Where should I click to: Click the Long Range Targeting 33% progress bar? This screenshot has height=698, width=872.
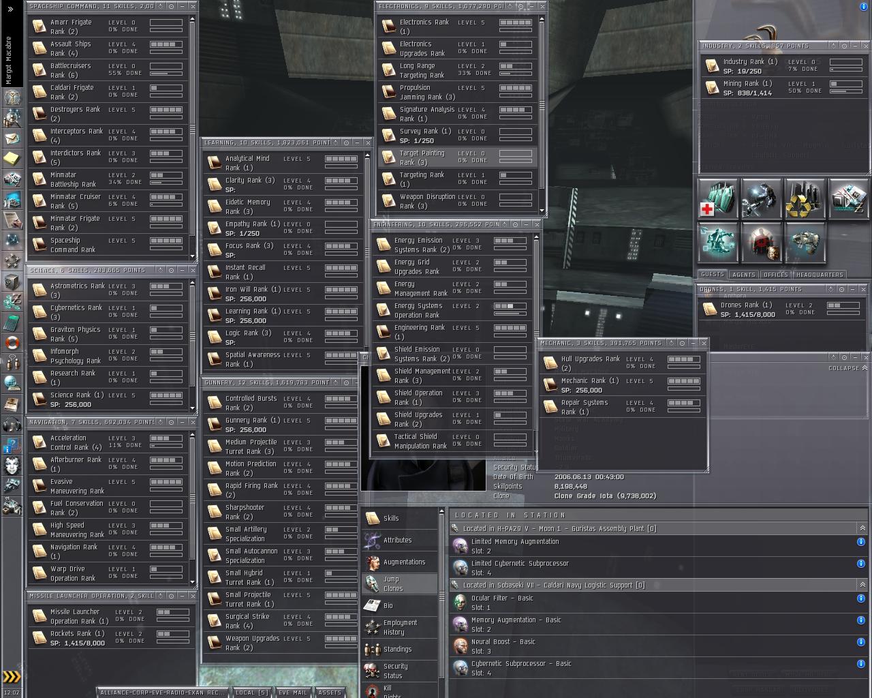[x=516, y=73]
